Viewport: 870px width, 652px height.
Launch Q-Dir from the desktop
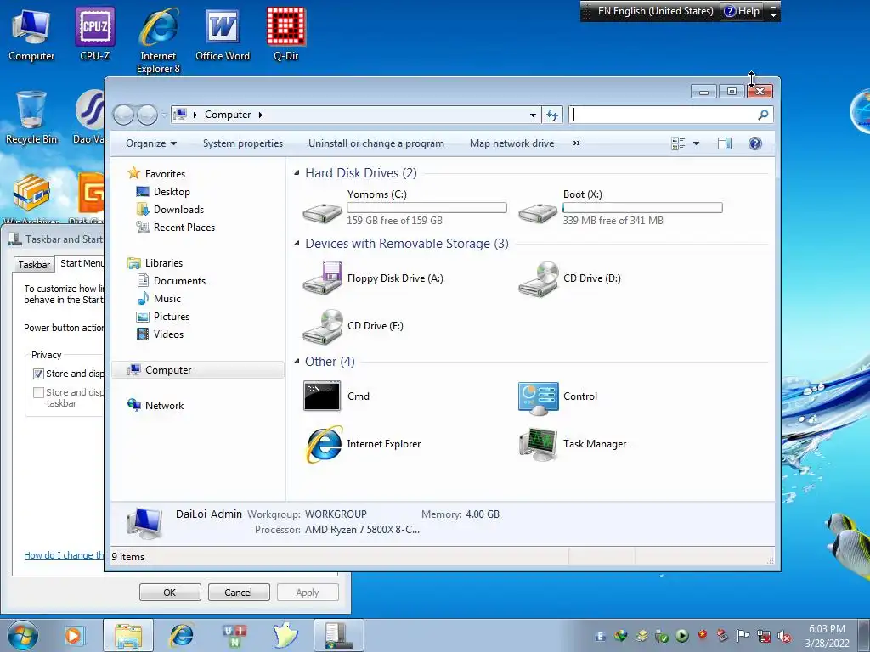286,34
